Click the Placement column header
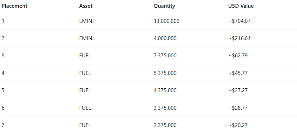The width and height of the screenshot is (297, 133). [x=14, y=6]
